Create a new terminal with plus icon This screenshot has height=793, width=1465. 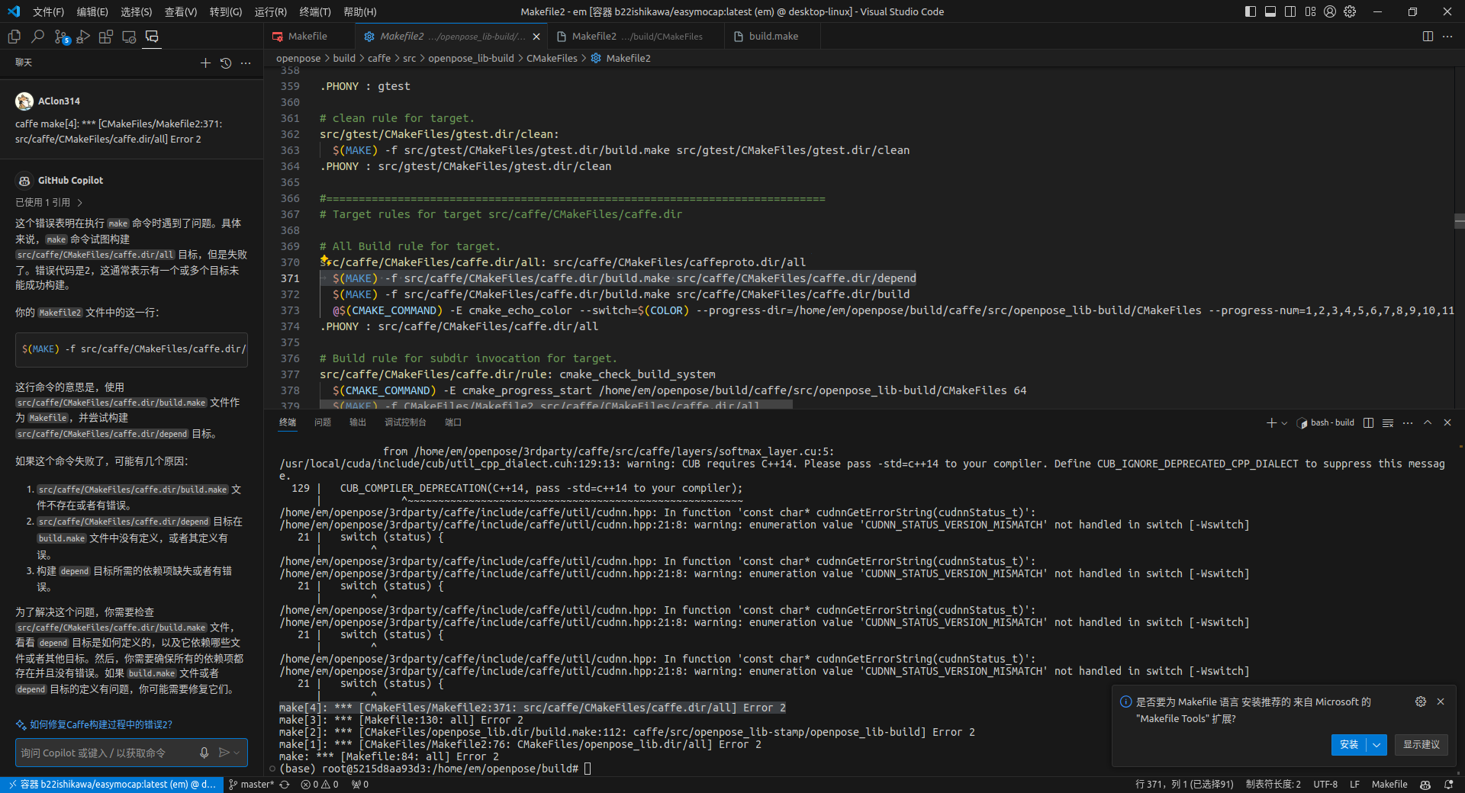coord(1271,422)
